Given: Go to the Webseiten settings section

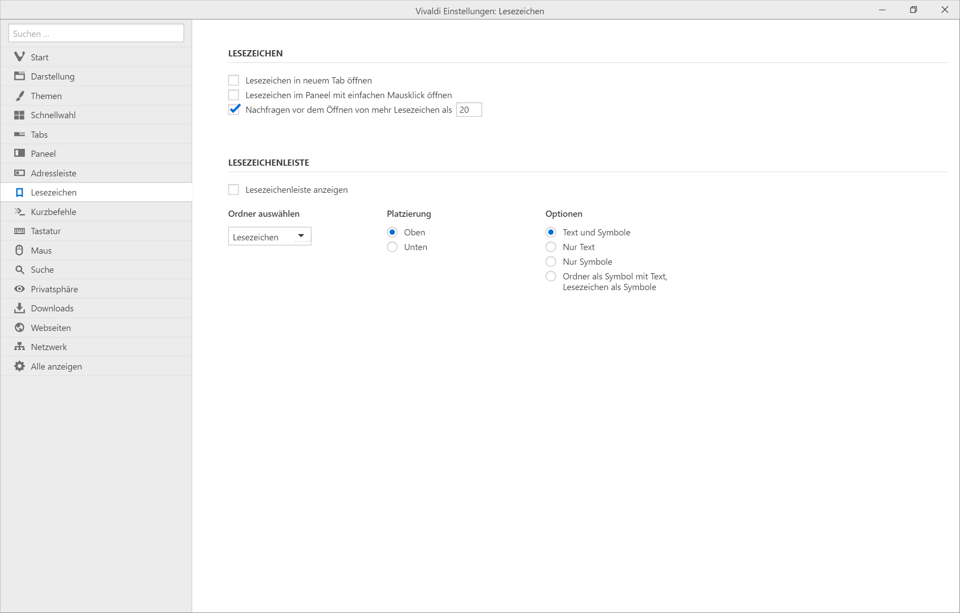Looking at the screenshot, I should tap(51, 328).
